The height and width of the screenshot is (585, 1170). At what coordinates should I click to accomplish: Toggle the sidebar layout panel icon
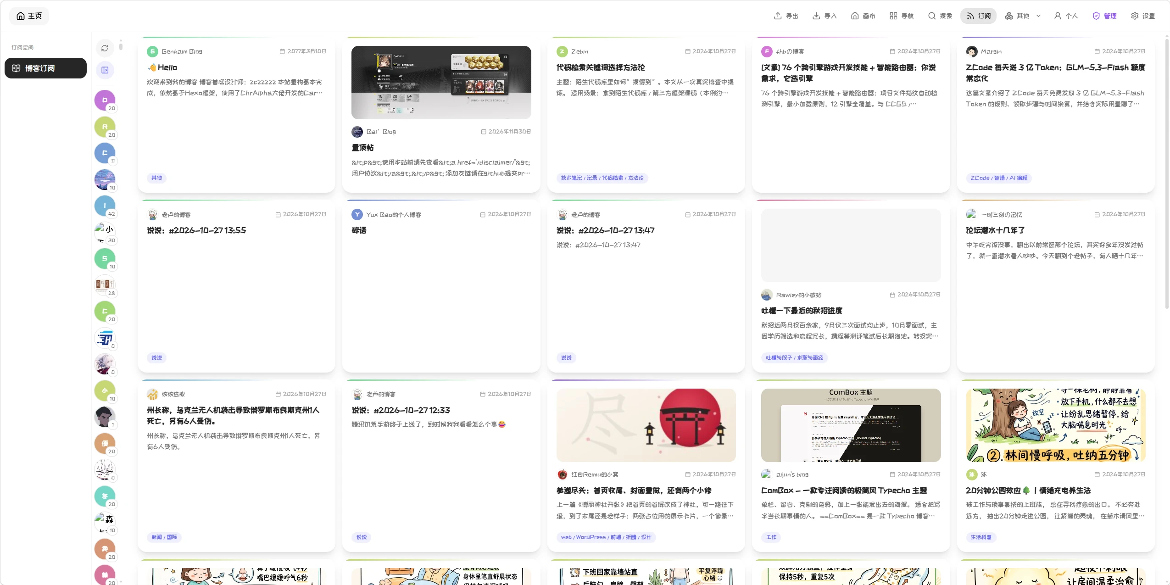point(105,70)
